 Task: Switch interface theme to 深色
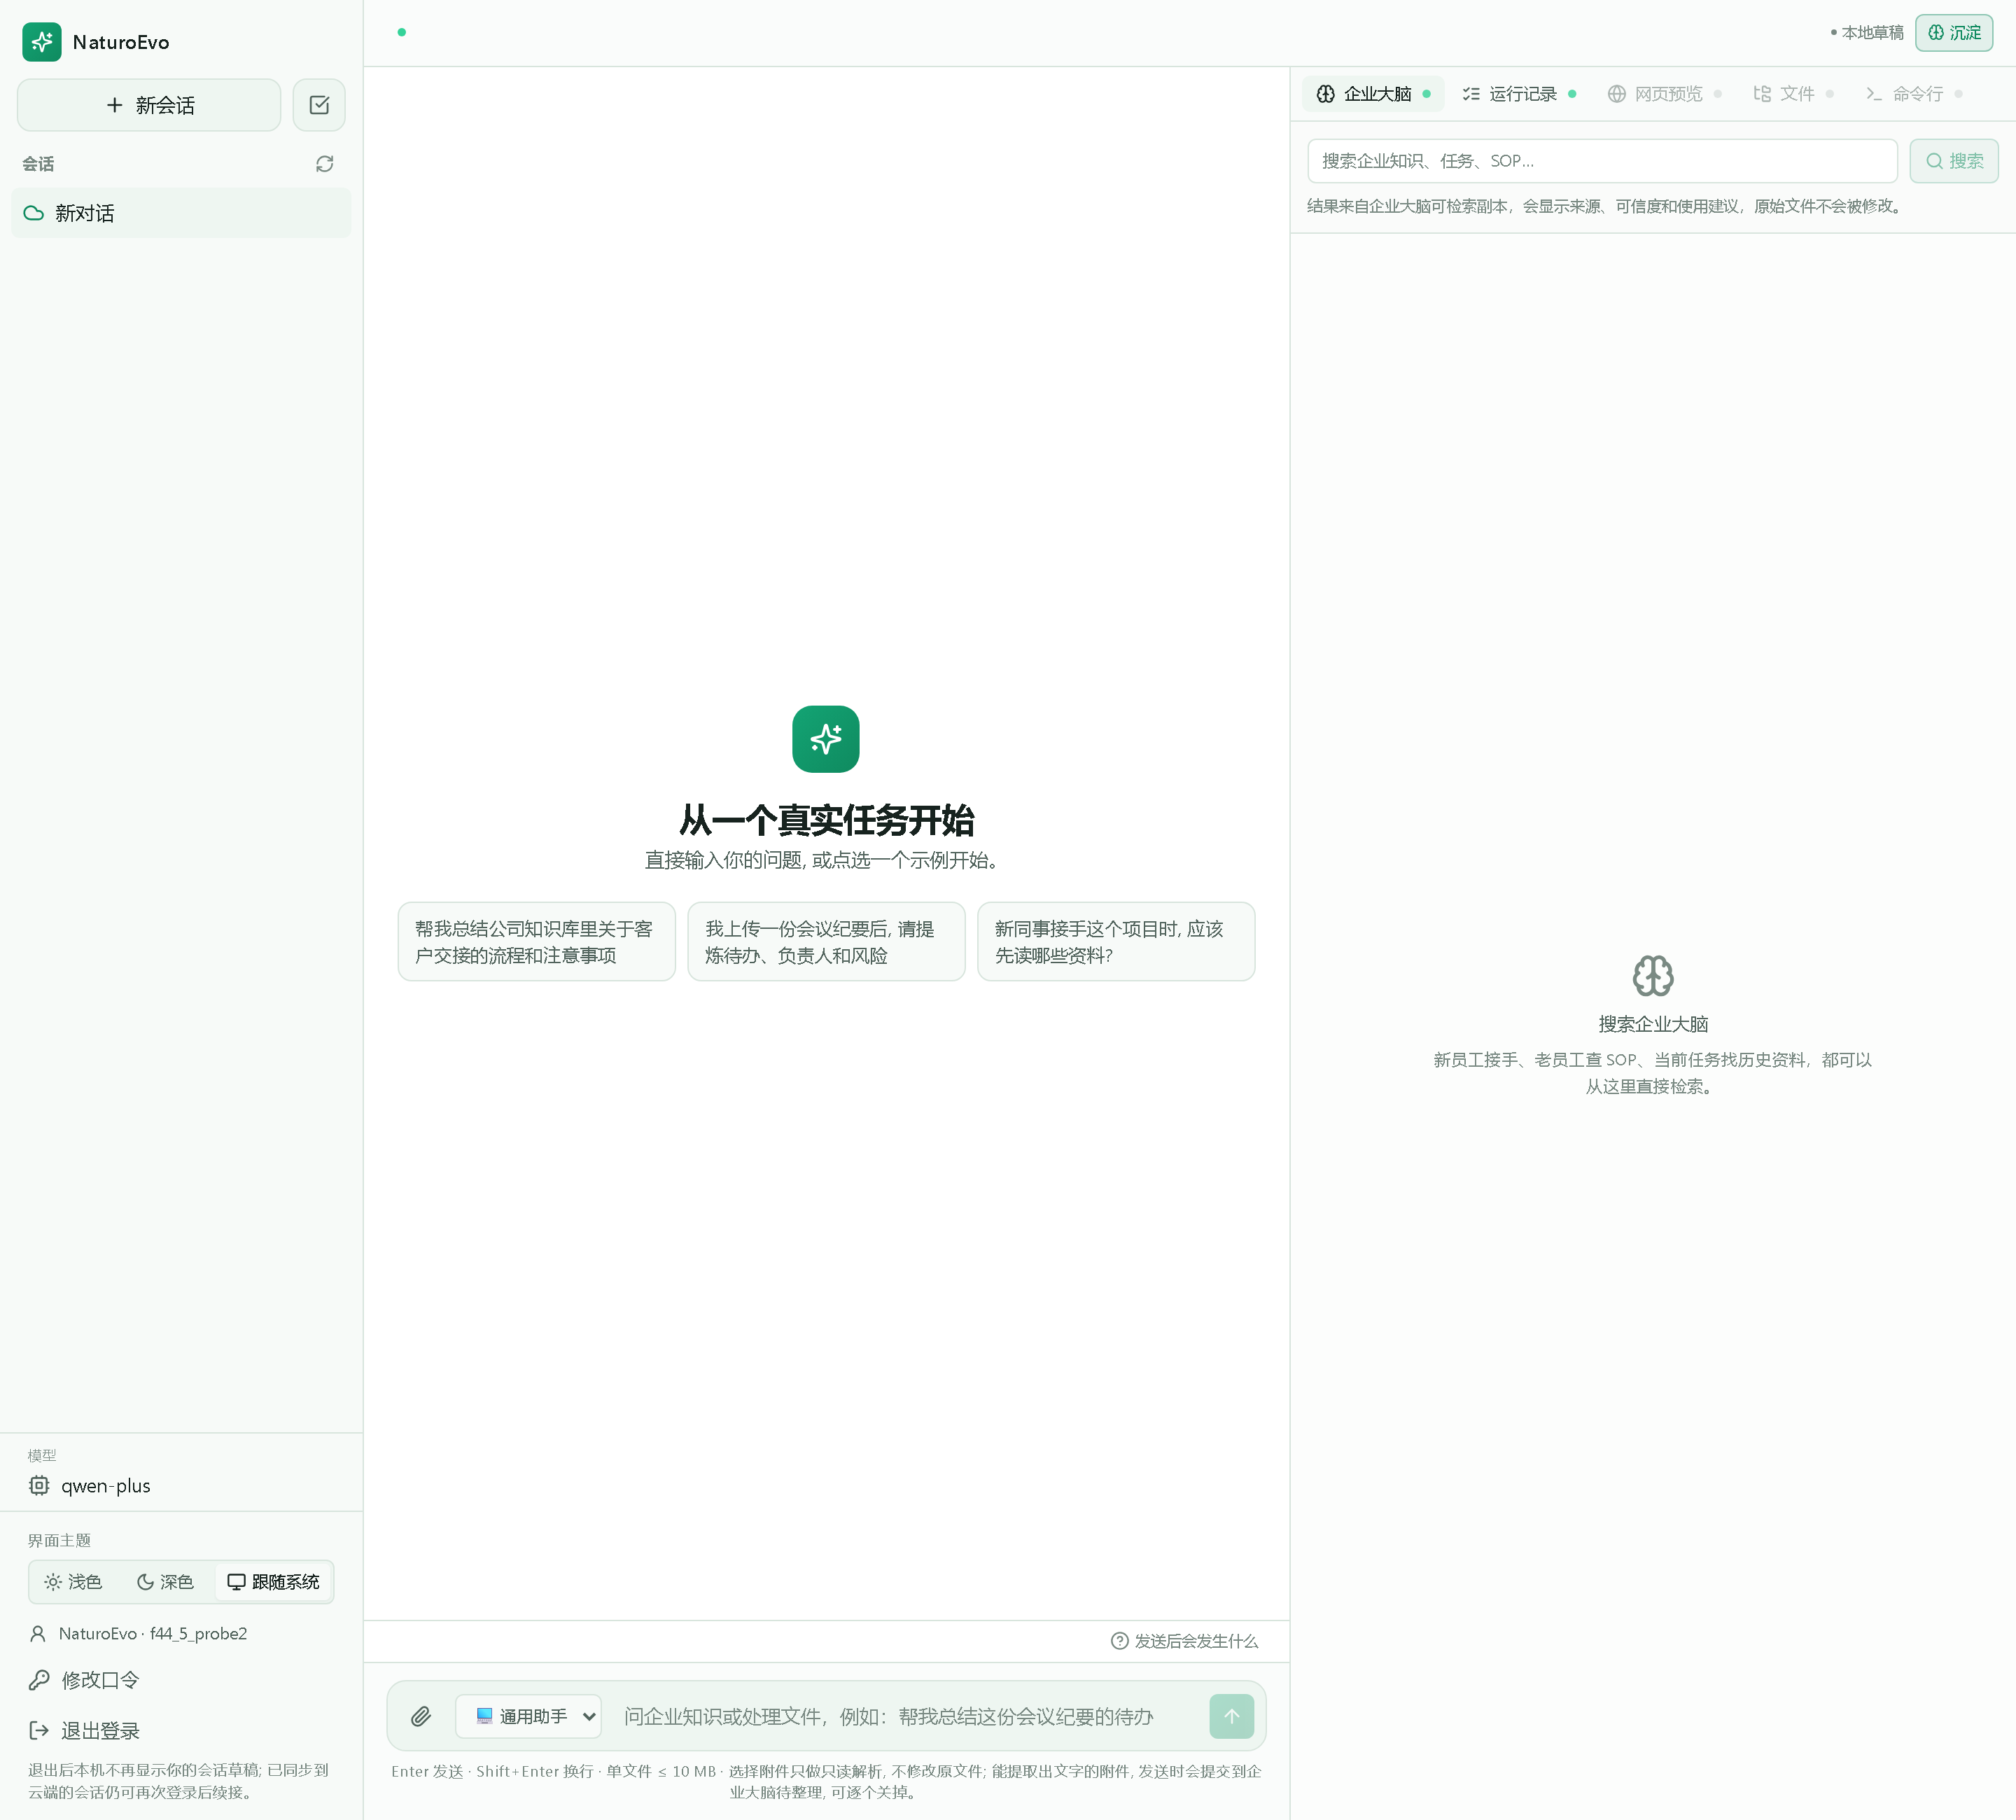tap(165, 1582)
